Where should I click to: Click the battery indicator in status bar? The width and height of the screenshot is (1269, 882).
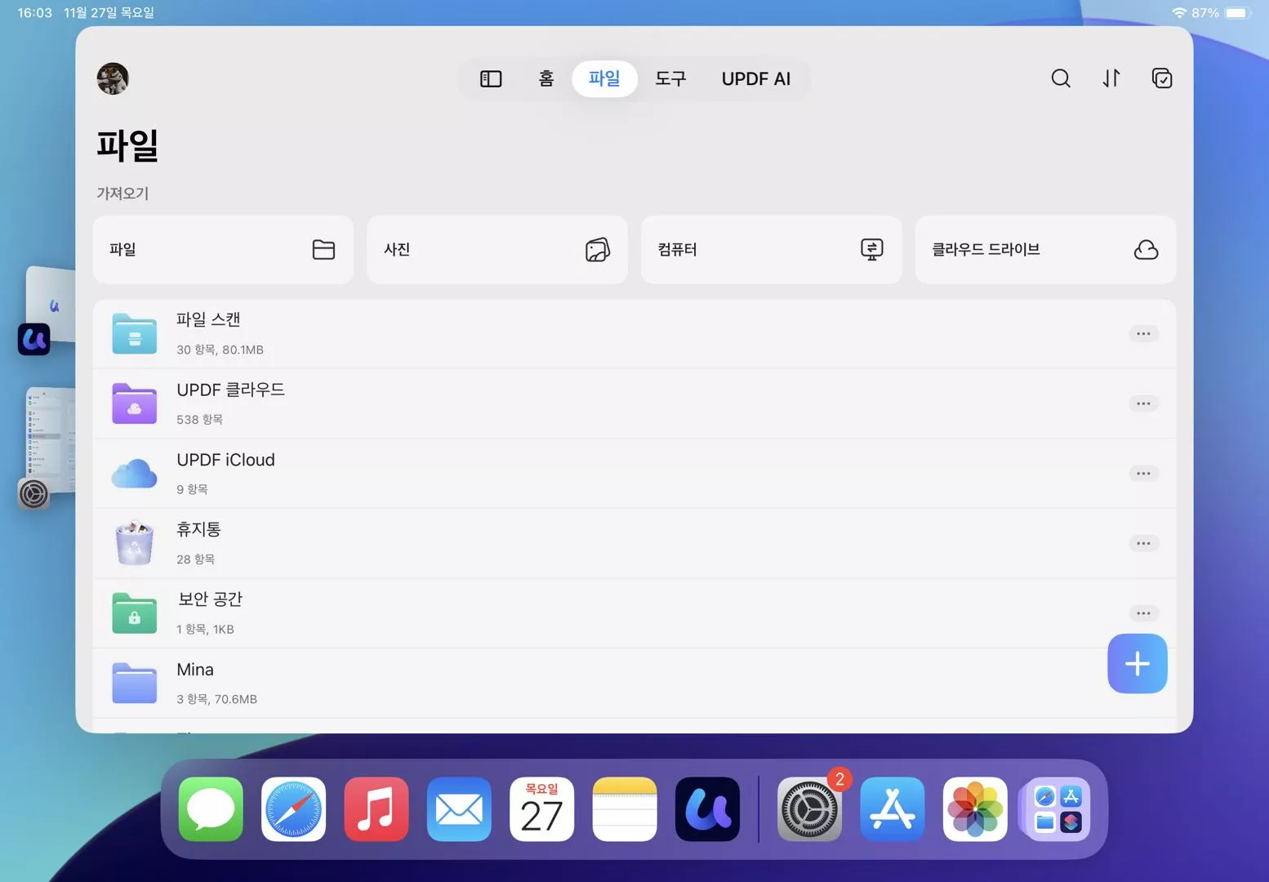[x=1238, y=13]
